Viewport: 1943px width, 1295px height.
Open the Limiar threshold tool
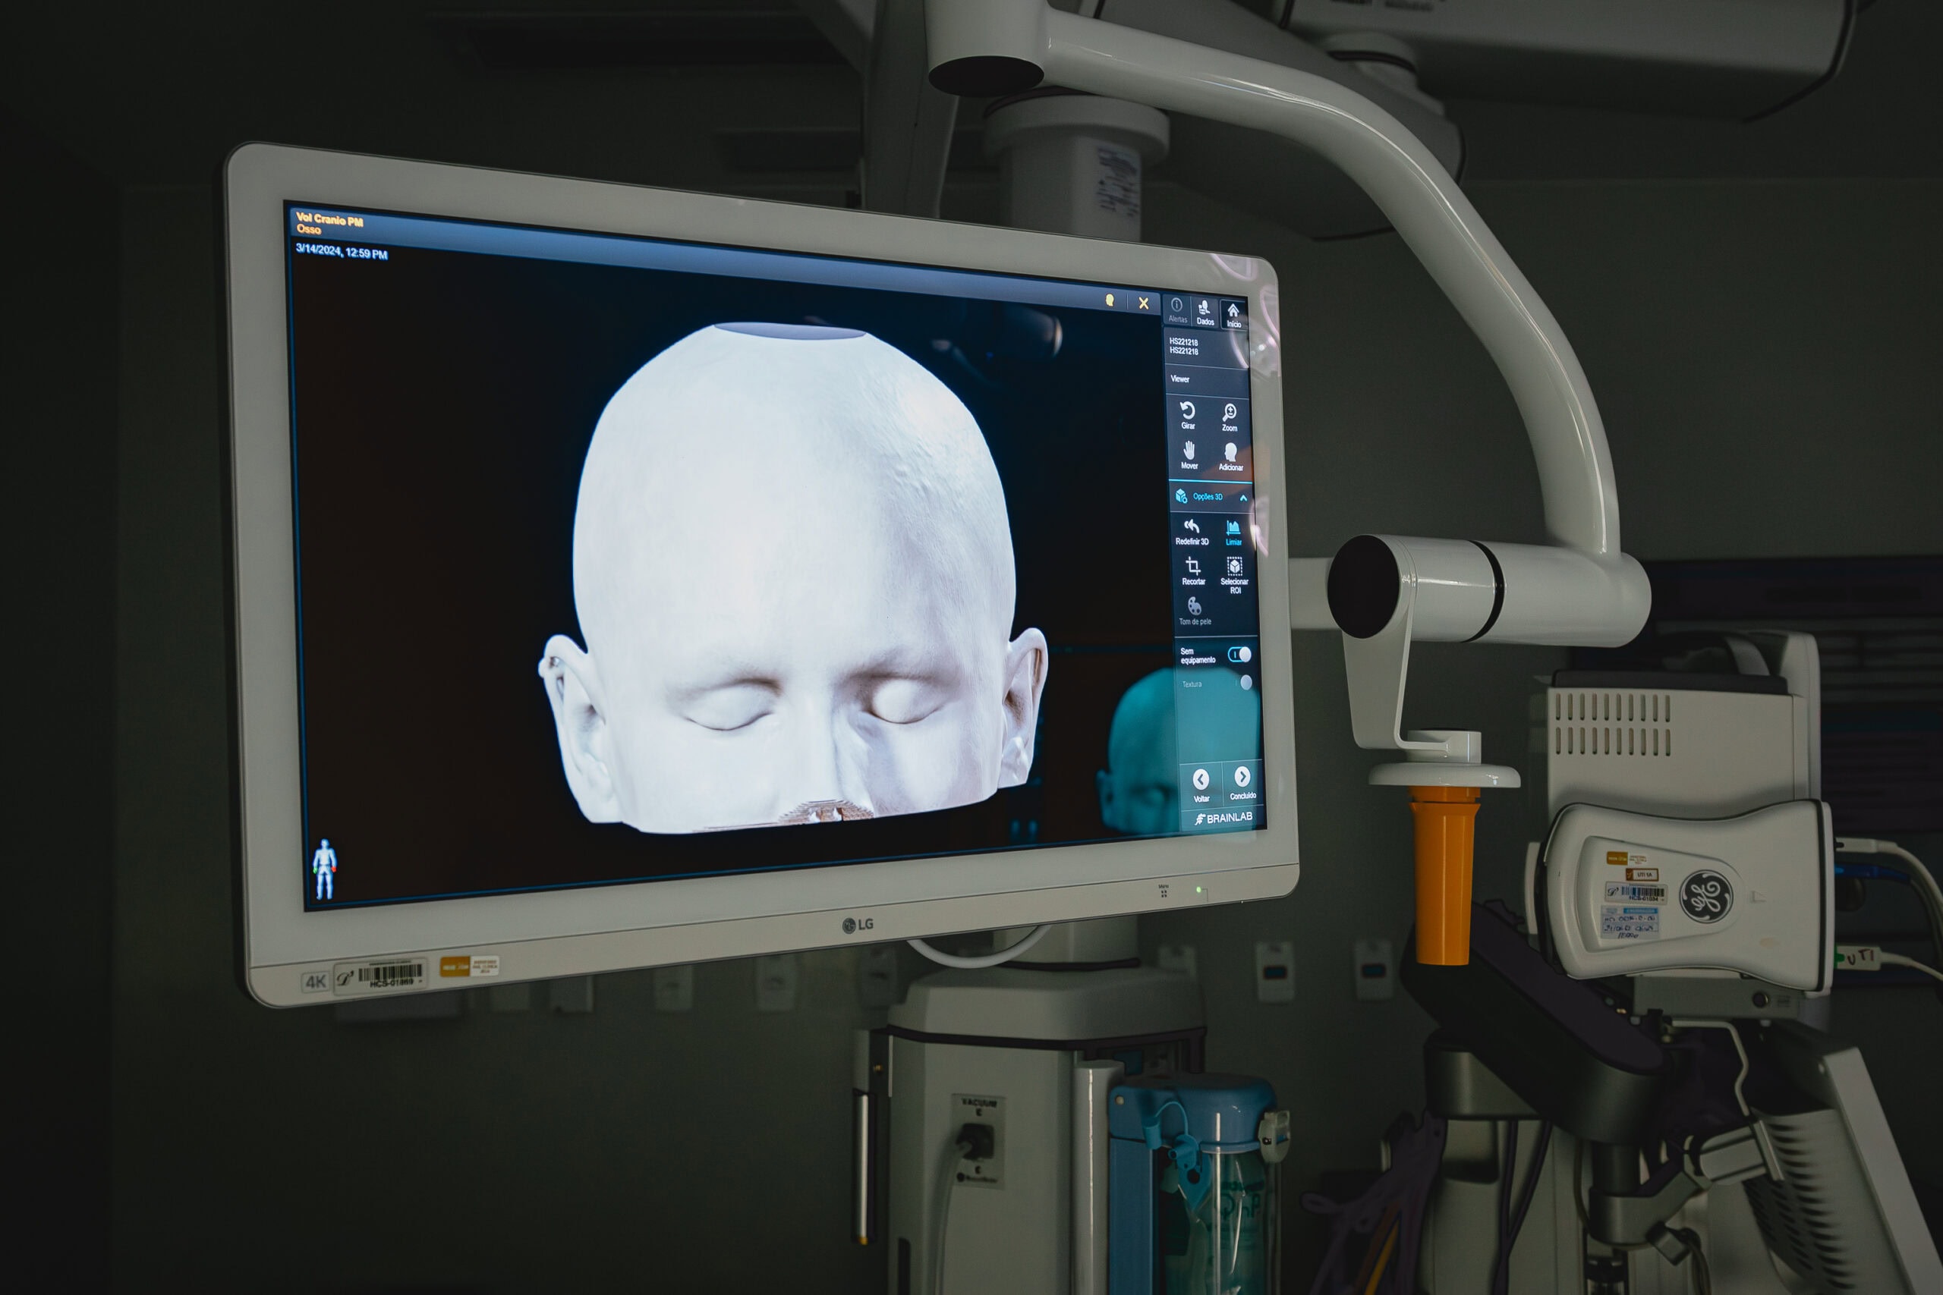pos(1233,530)
